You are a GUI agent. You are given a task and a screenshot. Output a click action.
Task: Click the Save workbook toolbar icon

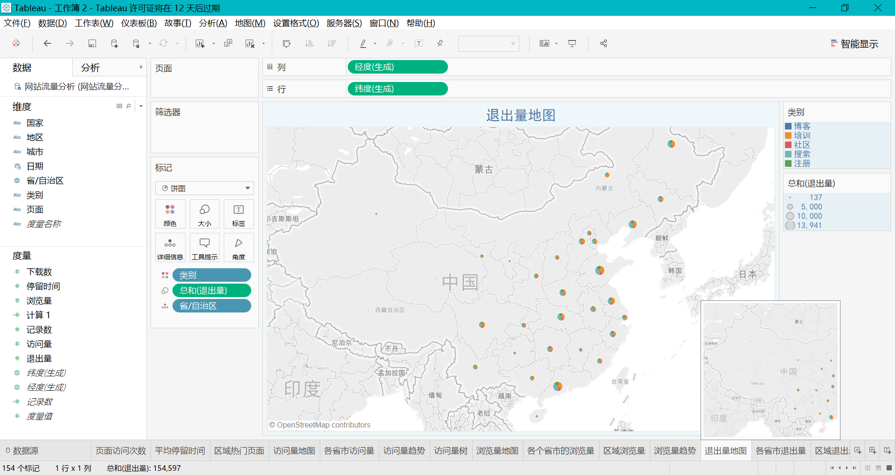pos(92,44)
